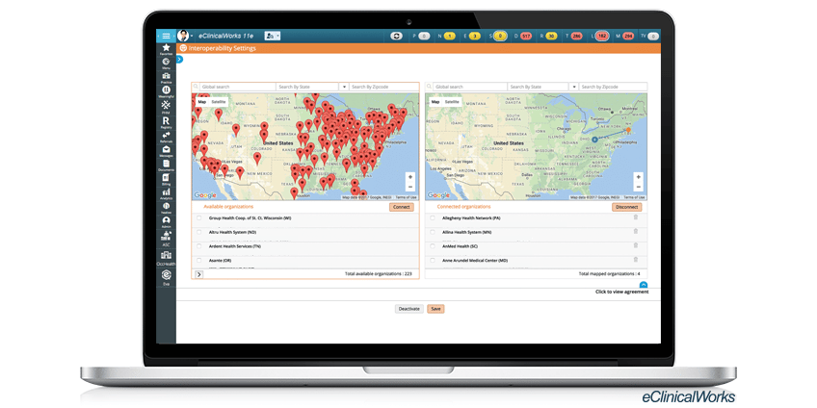The image size is (817, 408).
Task: Delete Allegheny Health Network with trash icon
Action: 635,217
